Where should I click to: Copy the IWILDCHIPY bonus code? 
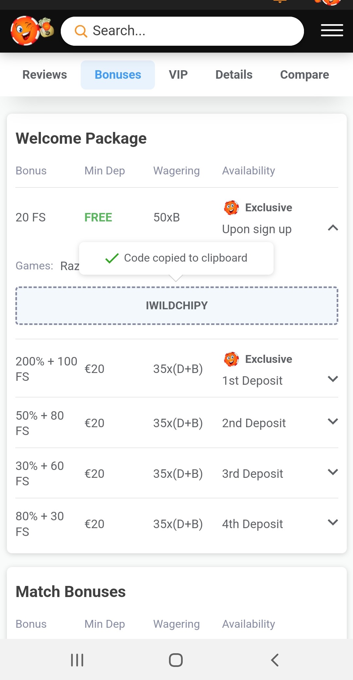(x=176, y=306)
